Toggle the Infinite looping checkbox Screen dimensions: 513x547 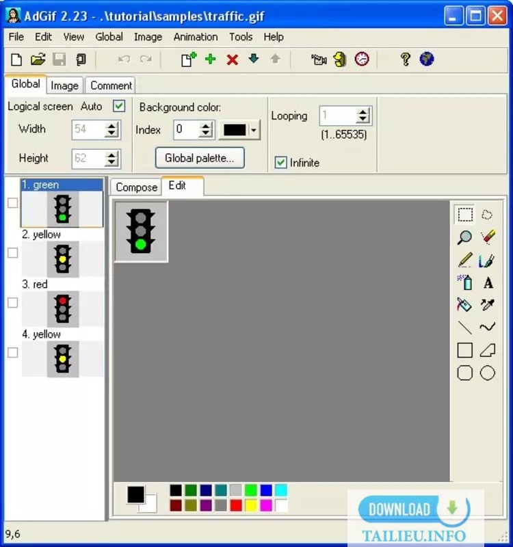click(x=280, y=163)
